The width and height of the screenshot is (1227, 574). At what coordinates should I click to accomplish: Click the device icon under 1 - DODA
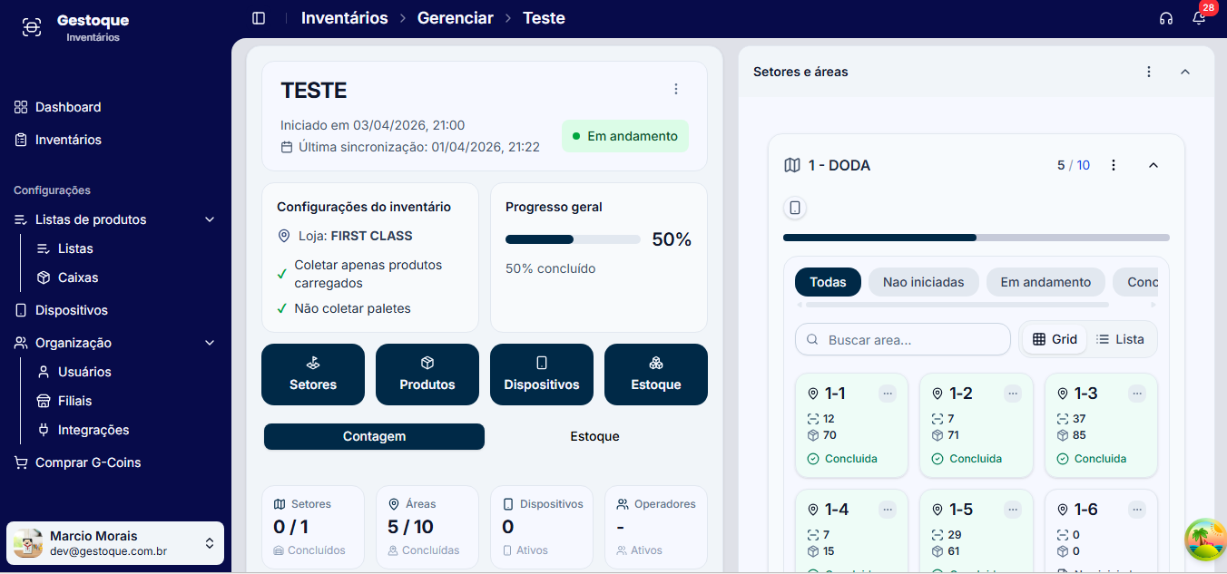click(x=795, y=209)
